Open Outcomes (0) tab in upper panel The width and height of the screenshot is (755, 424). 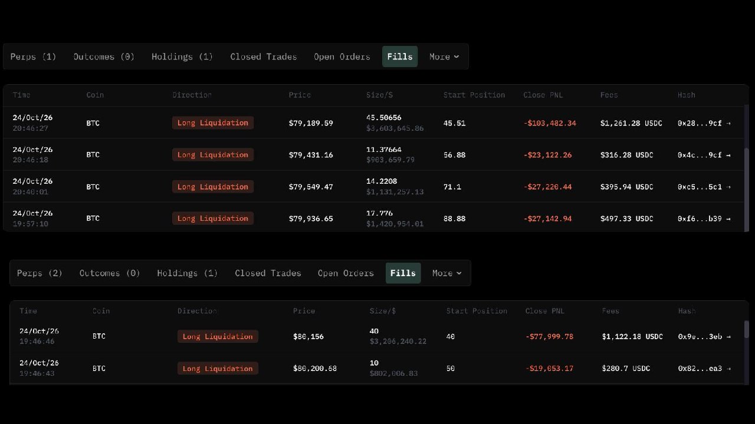coord(104,57)
